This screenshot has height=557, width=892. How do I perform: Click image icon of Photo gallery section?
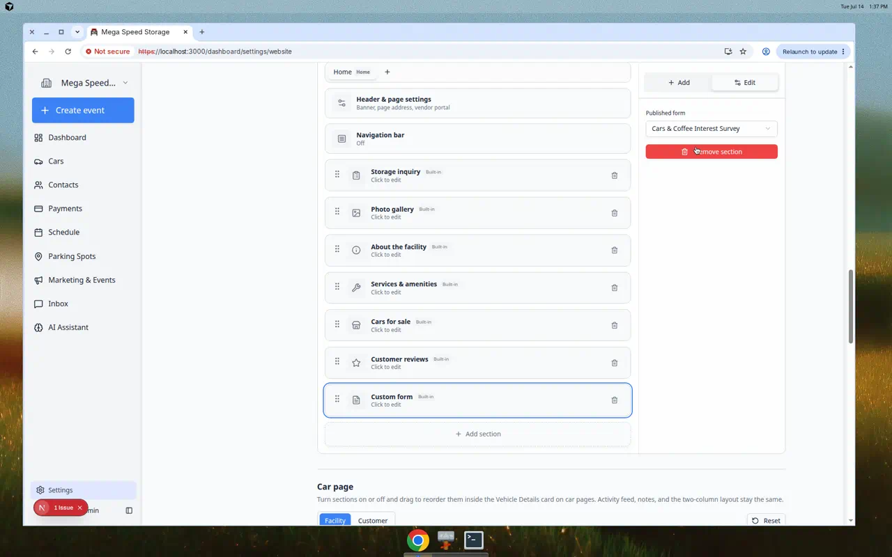[356, 213]
